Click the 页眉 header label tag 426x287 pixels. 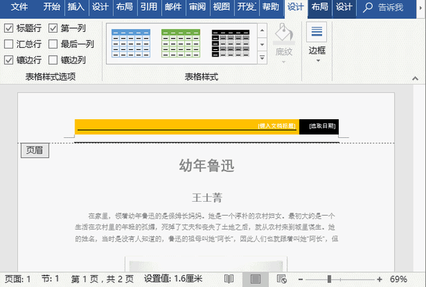[35, 150]
